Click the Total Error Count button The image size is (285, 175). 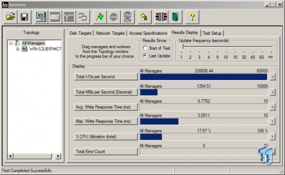pos(106,152)
